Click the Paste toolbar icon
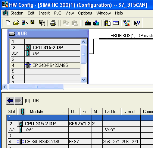Viewport: 153px width, 148px height. [x=75, y=23]
